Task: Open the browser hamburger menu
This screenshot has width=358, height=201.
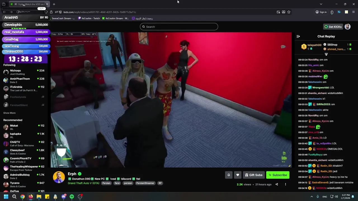Action: tap(354, 12)
